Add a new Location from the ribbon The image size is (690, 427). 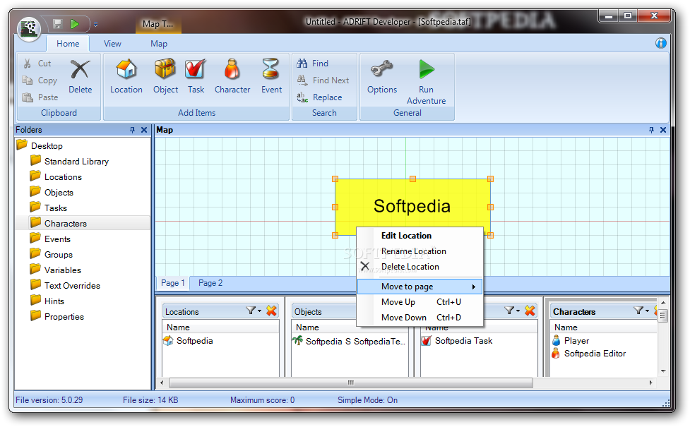(x=126, y=76)
